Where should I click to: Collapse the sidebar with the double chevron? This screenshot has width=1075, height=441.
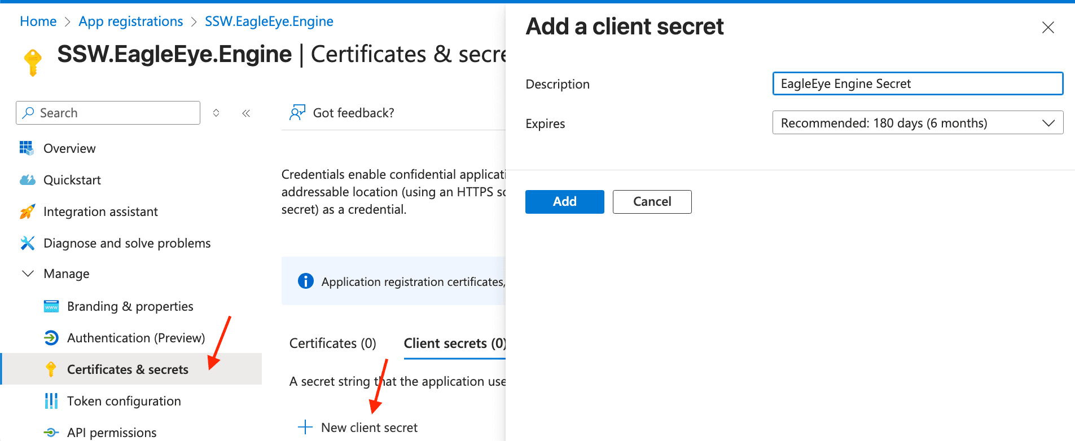point(246,113)
